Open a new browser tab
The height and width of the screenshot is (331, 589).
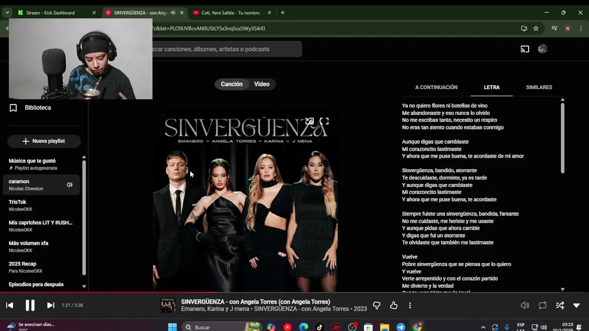(283, 13)
